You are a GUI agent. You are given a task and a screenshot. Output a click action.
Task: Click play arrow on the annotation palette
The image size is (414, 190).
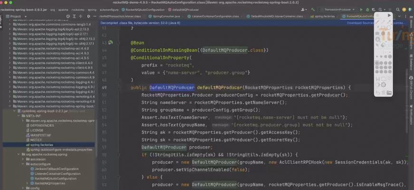pos(389,15)
